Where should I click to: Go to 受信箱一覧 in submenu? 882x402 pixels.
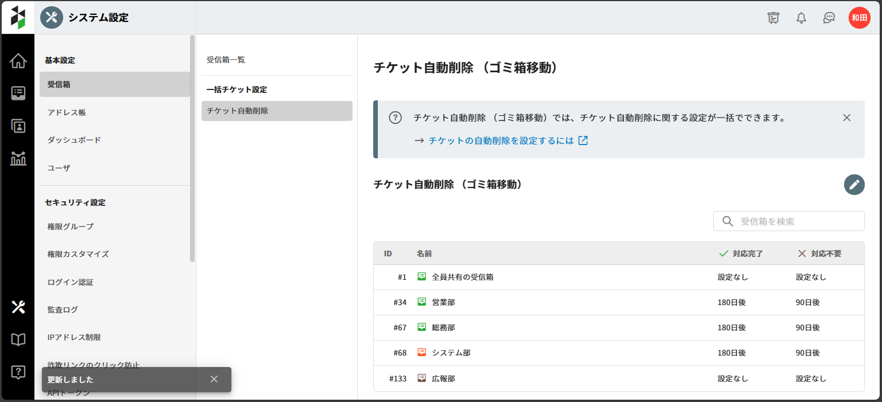tap(226, 60)
